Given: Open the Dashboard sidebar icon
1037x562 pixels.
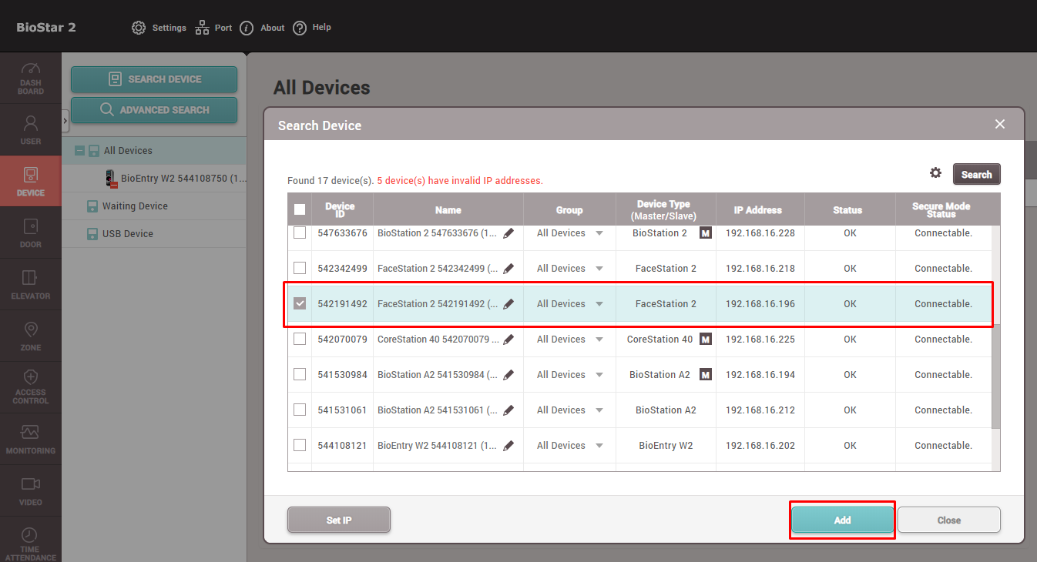Looking at the screenshot, I should [31, 79].
